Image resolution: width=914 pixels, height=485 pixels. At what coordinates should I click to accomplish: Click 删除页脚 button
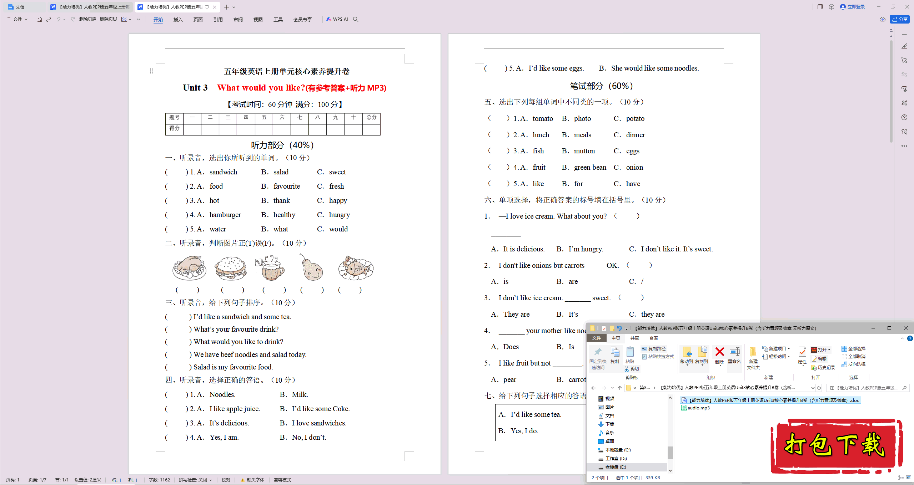click(108, 19)
